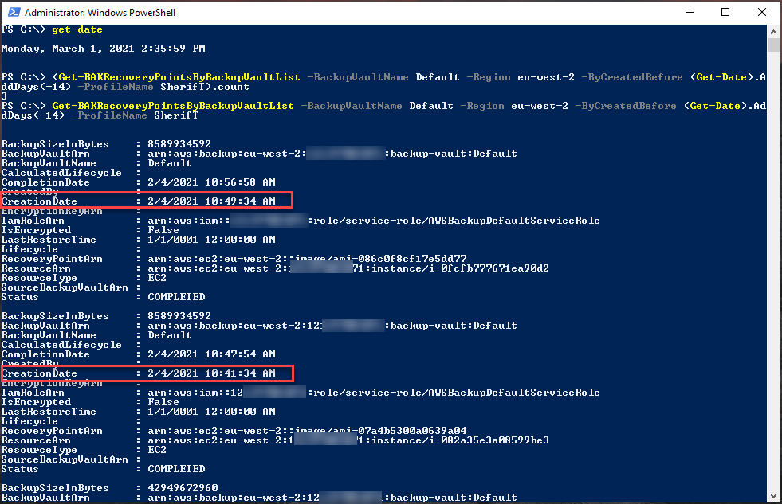Click the first LastRestoreTime 1/1/0001 value
The image size is (782, 504).
[x=211, y=240]
